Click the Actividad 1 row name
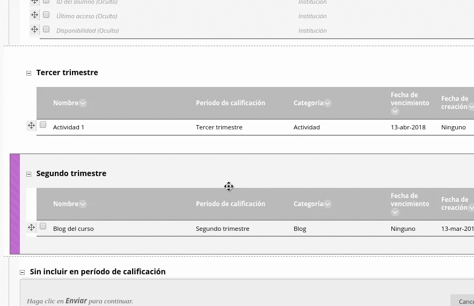The height and width of the screenshot is (306, 474). coord(69,127)
